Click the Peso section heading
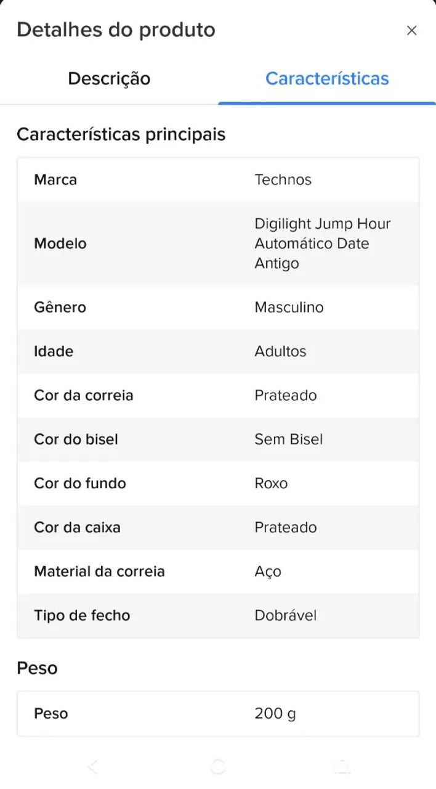The image size is (436, 789). 37,668
